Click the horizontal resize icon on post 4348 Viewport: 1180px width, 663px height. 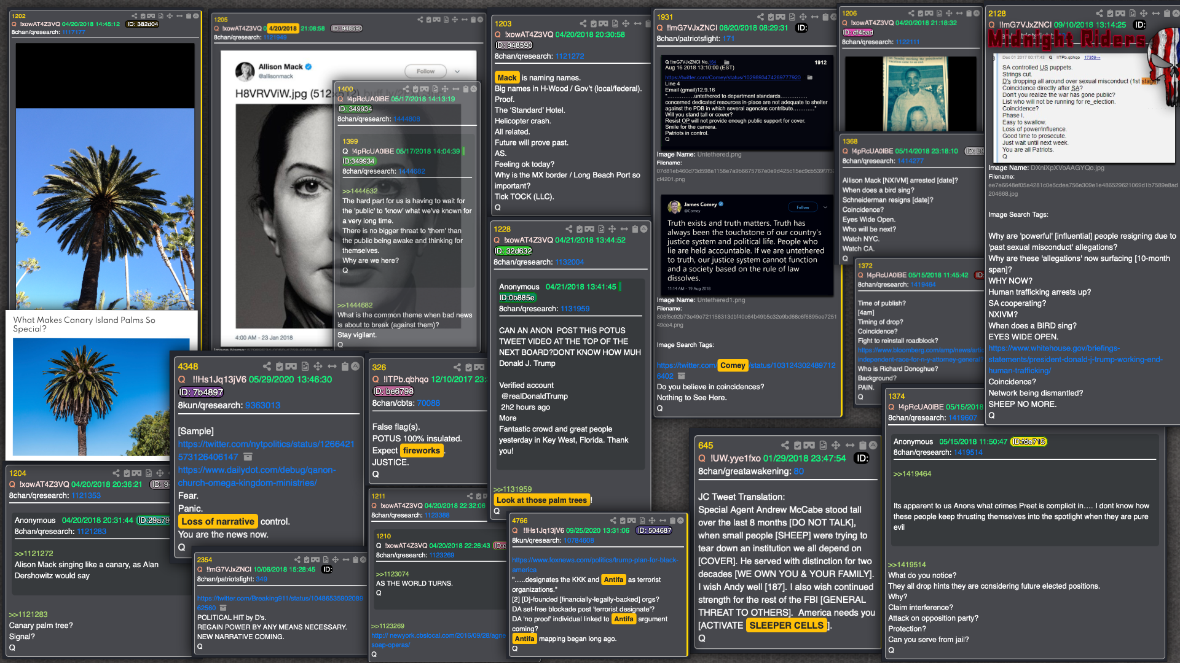tap(332, 366)
